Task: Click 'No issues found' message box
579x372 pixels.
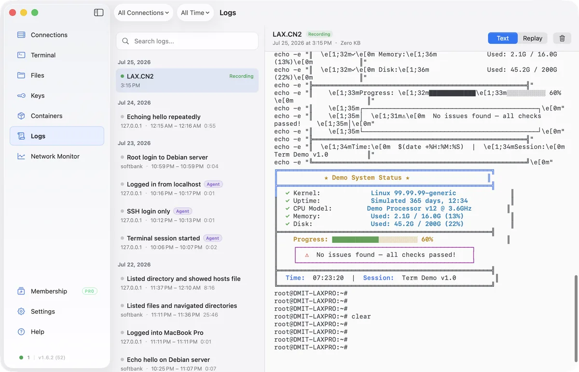Action: coord(385,255)
